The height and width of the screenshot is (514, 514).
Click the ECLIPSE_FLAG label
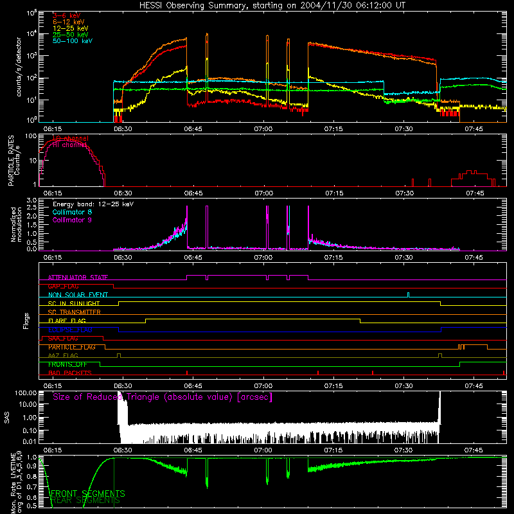[x=70, y=330]
